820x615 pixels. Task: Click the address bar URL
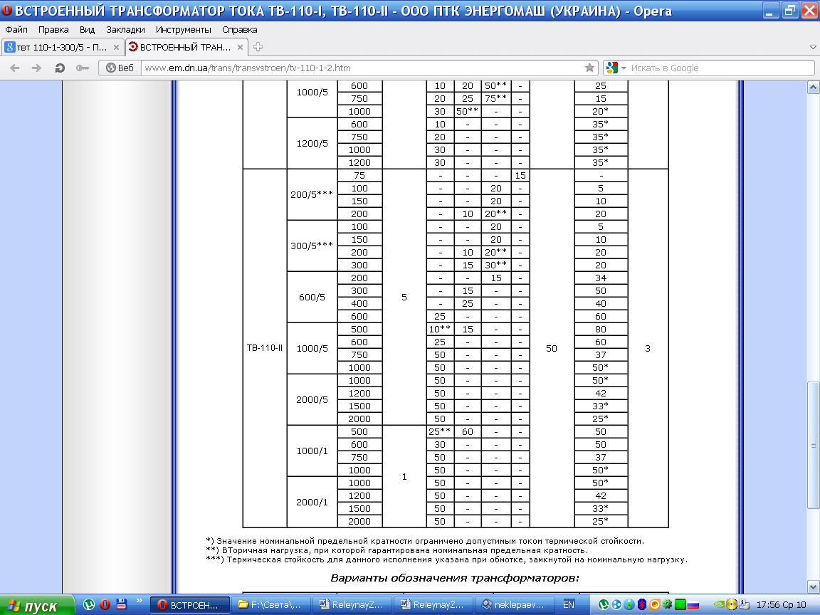(361, 68)
